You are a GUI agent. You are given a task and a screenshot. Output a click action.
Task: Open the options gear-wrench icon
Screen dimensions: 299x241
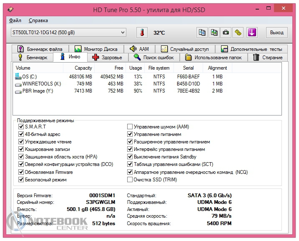[x=238, y=33]
